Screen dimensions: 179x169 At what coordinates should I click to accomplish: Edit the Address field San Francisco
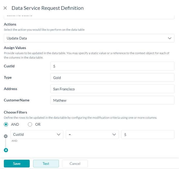click(112, 89)
